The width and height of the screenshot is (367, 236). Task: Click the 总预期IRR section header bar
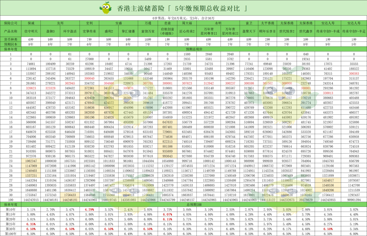(194, 205)
